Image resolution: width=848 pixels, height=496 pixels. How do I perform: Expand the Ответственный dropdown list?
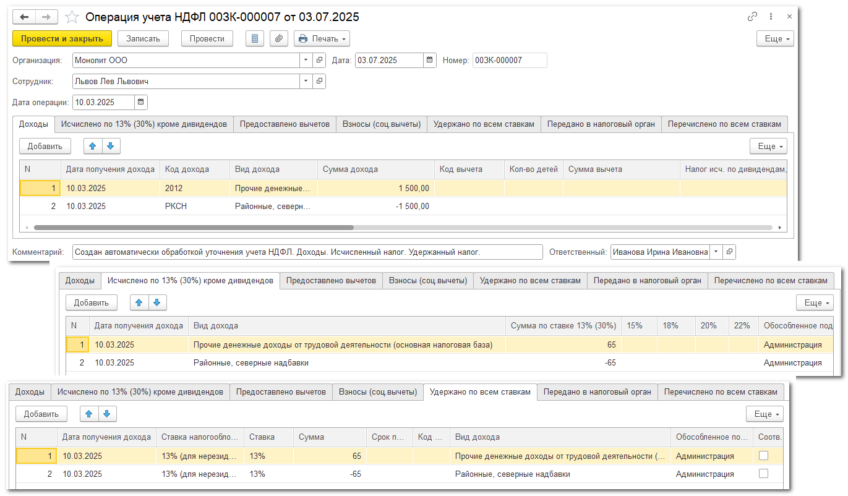tap(716, 252)
